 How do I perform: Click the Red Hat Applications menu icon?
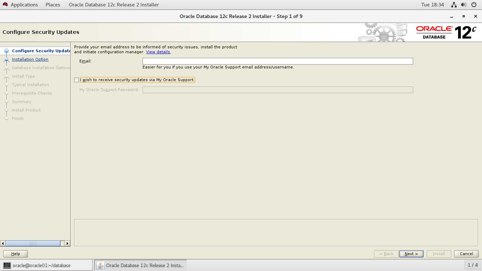5,5
